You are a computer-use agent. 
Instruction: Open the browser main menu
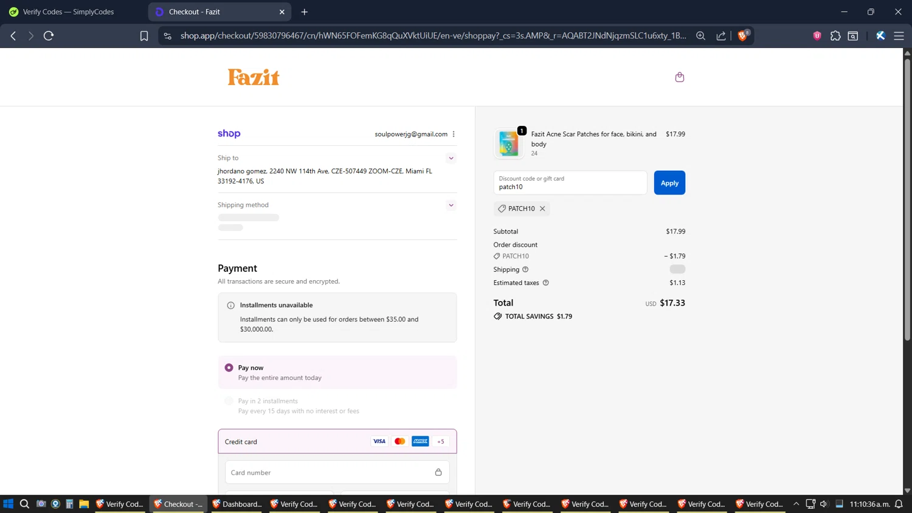pyautogui.click(x=899, y=36)
